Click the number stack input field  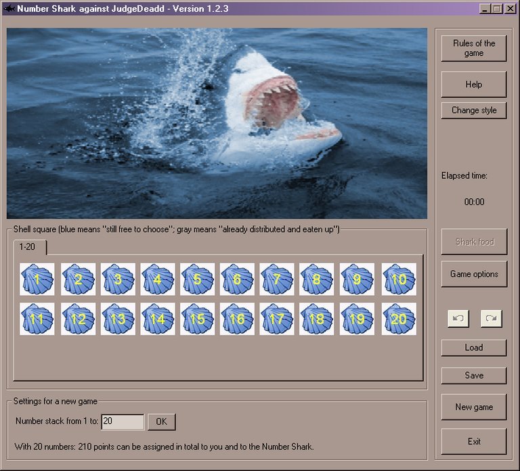pos(123,422)
